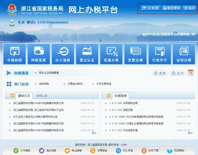The image size is (198, 155).
Task: Click 更多 under the 办税指南 list
Action: pyautogui.click(x=190, y=133)
